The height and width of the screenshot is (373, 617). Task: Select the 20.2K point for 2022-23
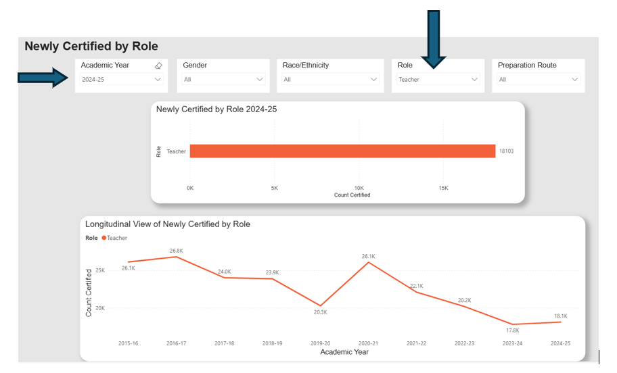point(464,306)
